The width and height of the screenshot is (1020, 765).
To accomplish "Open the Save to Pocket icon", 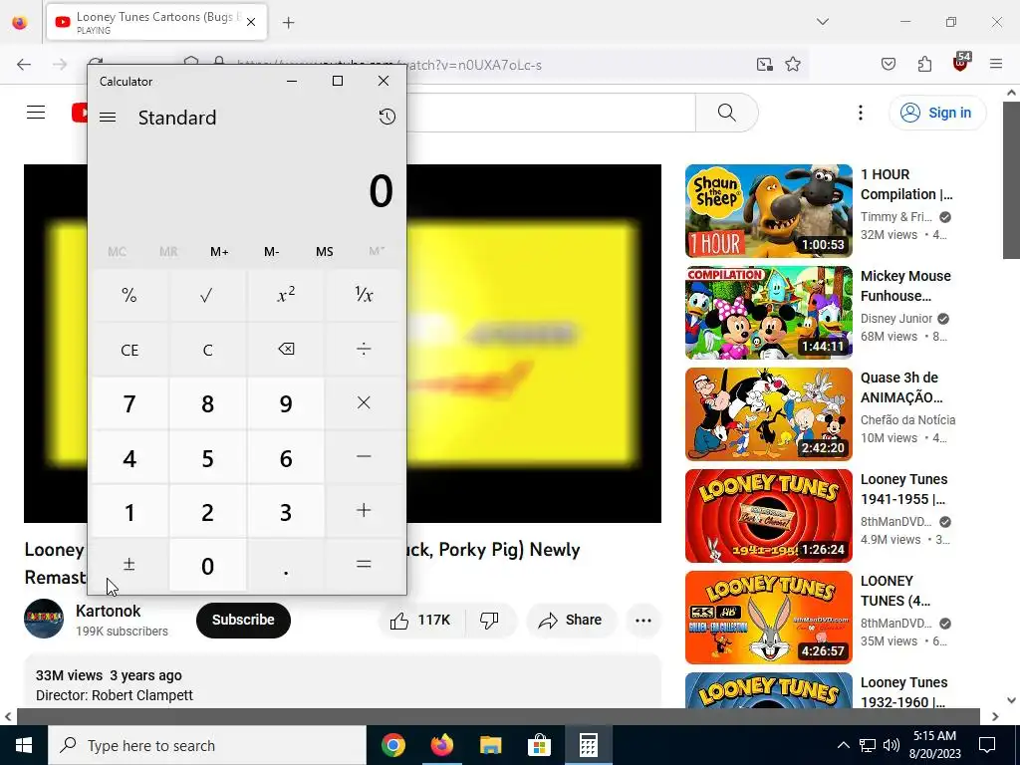I will tap(888, 64).
